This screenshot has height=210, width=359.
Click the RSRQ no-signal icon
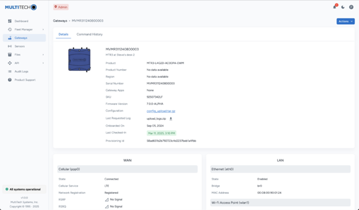coord(106,207)
